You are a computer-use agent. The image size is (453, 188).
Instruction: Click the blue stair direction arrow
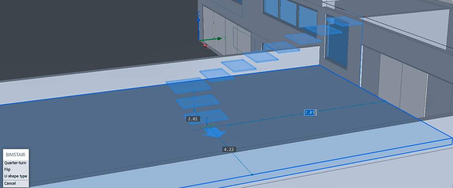coord(214,132)
